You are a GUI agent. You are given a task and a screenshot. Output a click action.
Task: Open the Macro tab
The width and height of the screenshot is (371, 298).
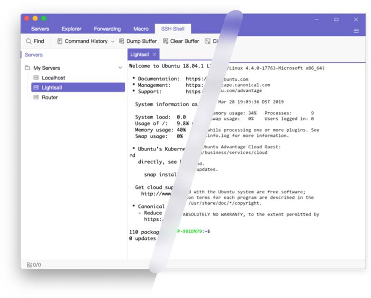141,29
